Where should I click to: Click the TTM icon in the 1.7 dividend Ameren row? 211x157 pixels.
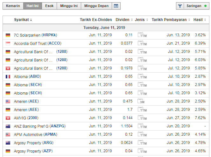point(142,110)
